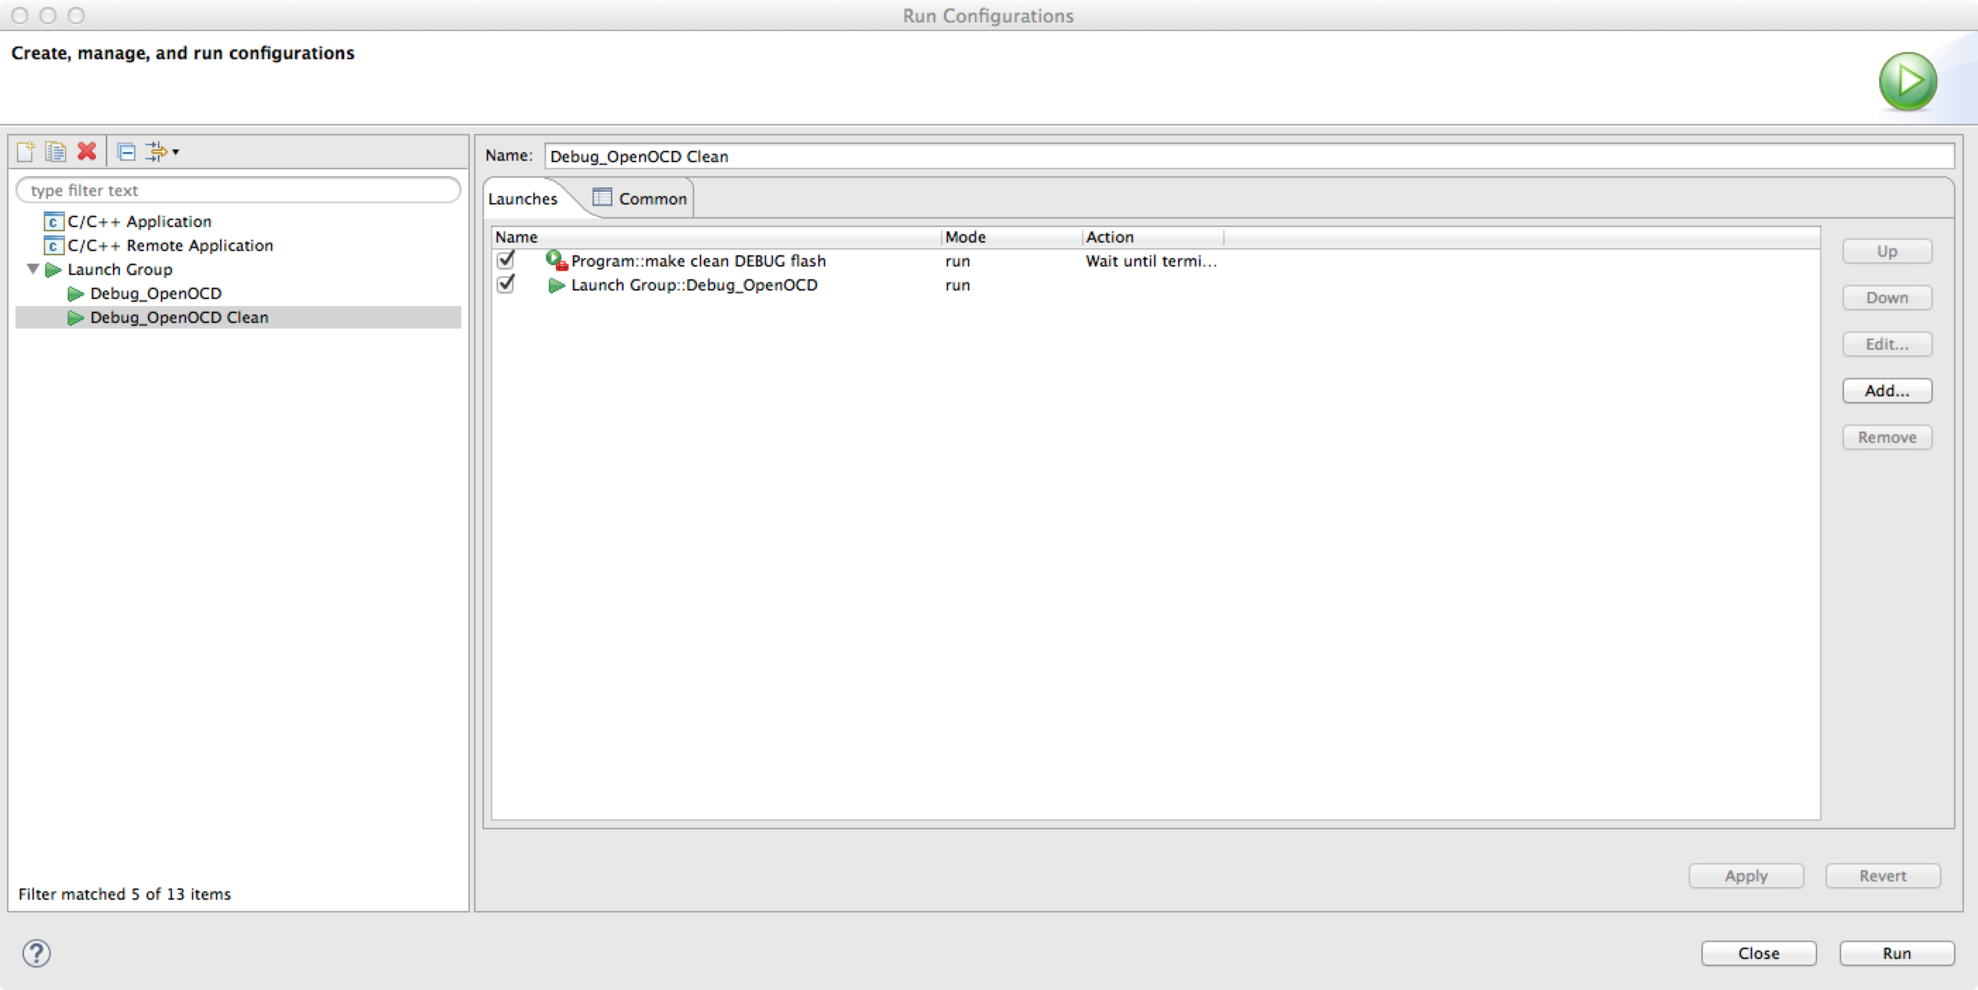Click the New launch configuration icon
Viewport: 1978px width, 990px height.
point(25,151)
